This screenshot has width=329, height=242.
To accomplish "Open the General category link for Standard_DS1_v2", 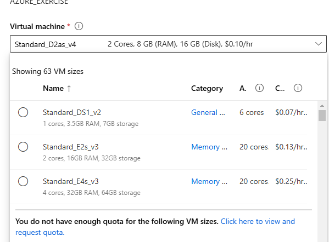I will [x=208, y=113].
